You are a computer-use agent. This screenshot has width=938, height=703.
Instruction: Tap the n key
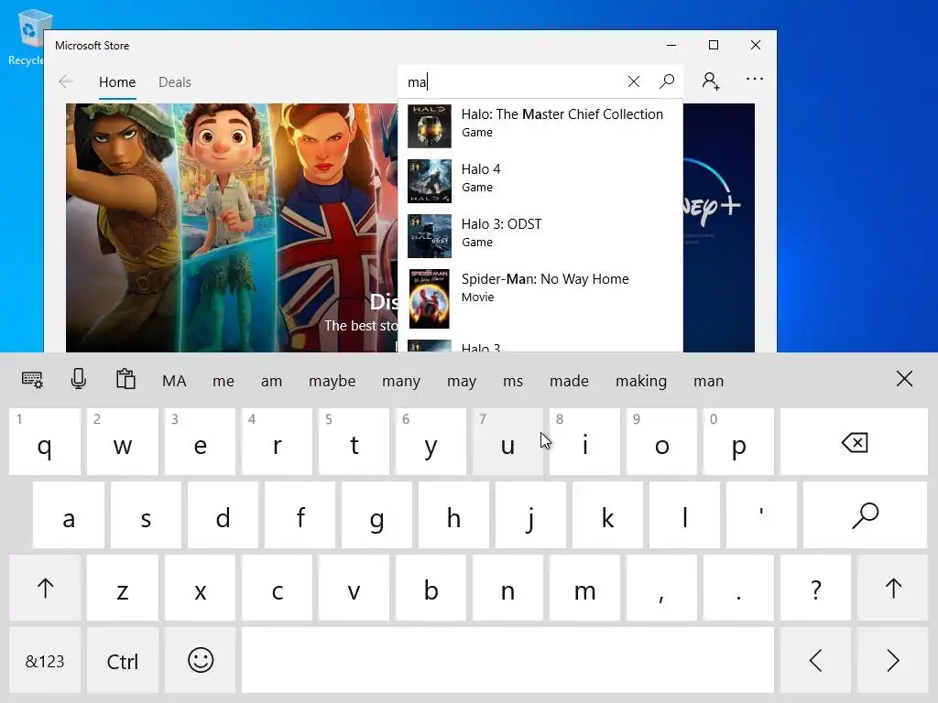pos(507,589)
